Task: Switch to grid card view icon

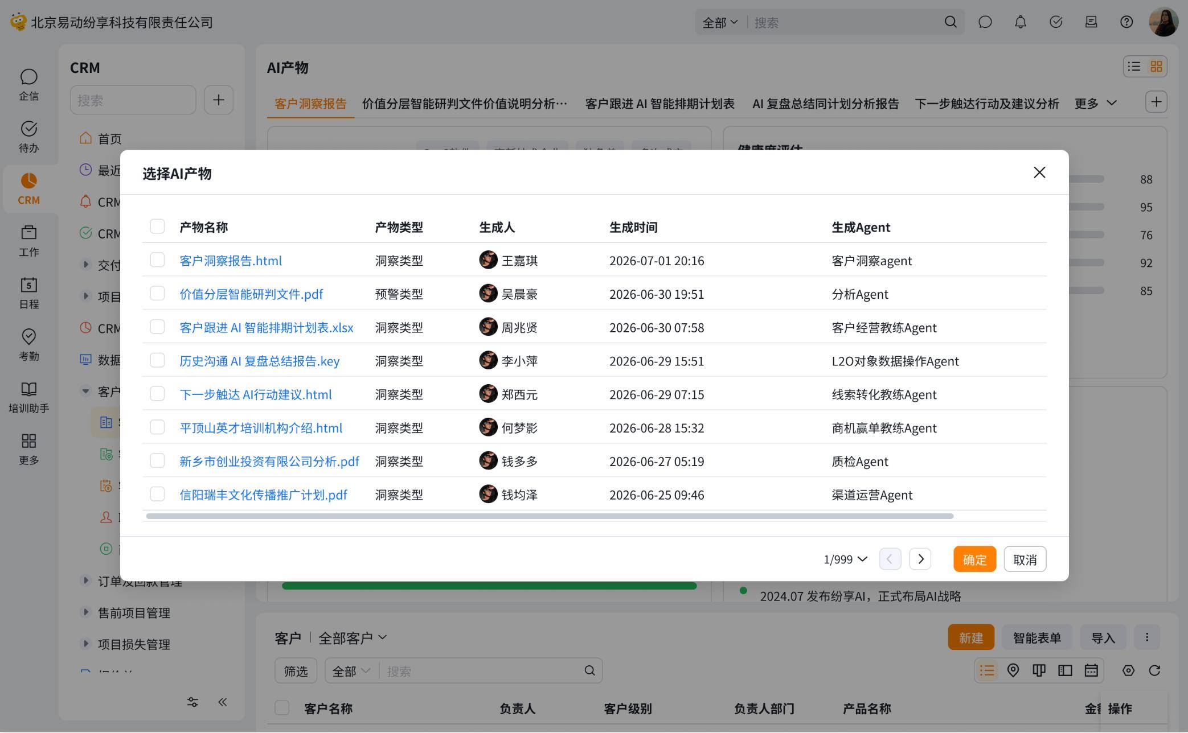Action: (1156, 67)
